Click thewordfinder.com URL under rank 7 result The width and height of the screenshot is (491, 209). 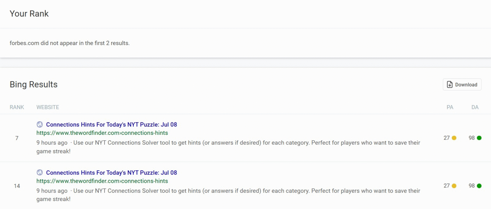pyautogui.click(x=102, y=133)
